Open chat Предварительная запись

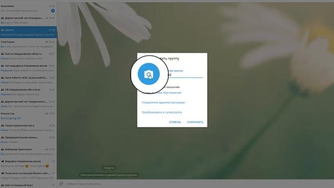28,139
